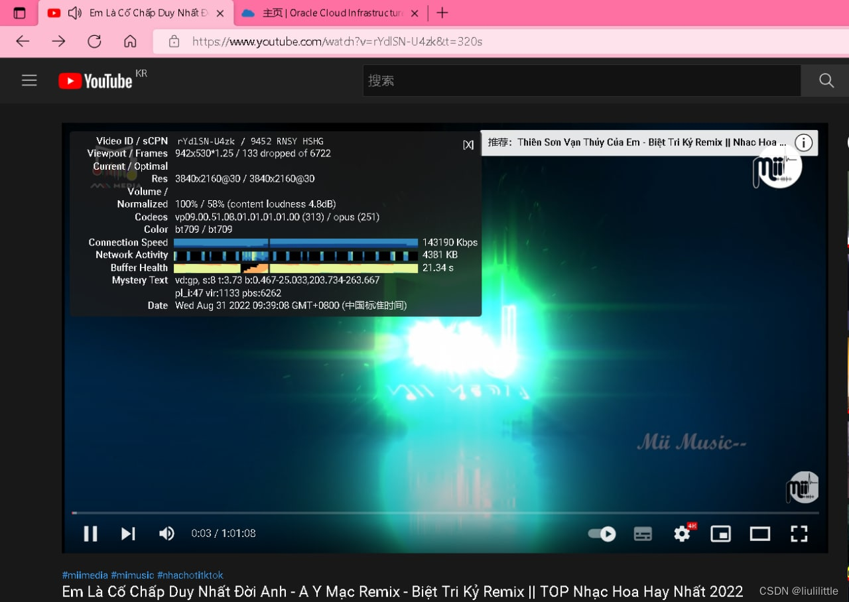Open the info card icon
Viewport: 849px width, 602px height.
803,143
